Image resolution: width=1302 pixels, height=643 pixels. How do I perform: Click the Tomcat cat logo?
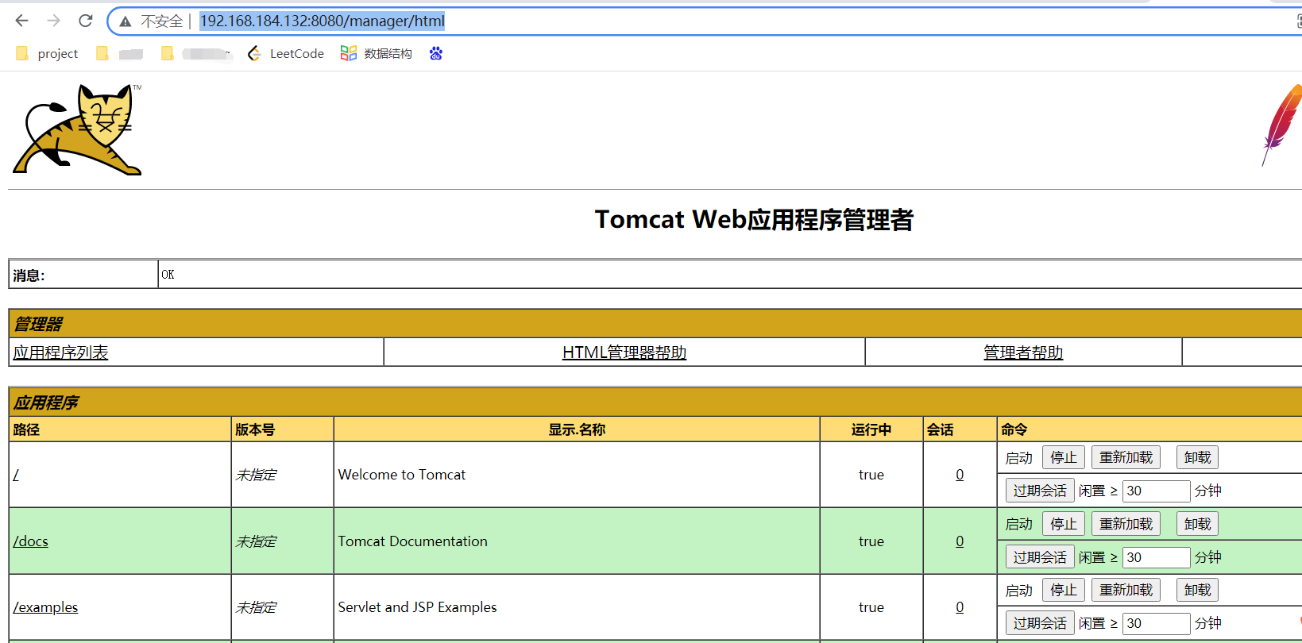[77, 129]
